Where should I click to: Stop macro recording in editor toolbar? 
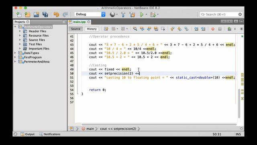pos(220,29)
